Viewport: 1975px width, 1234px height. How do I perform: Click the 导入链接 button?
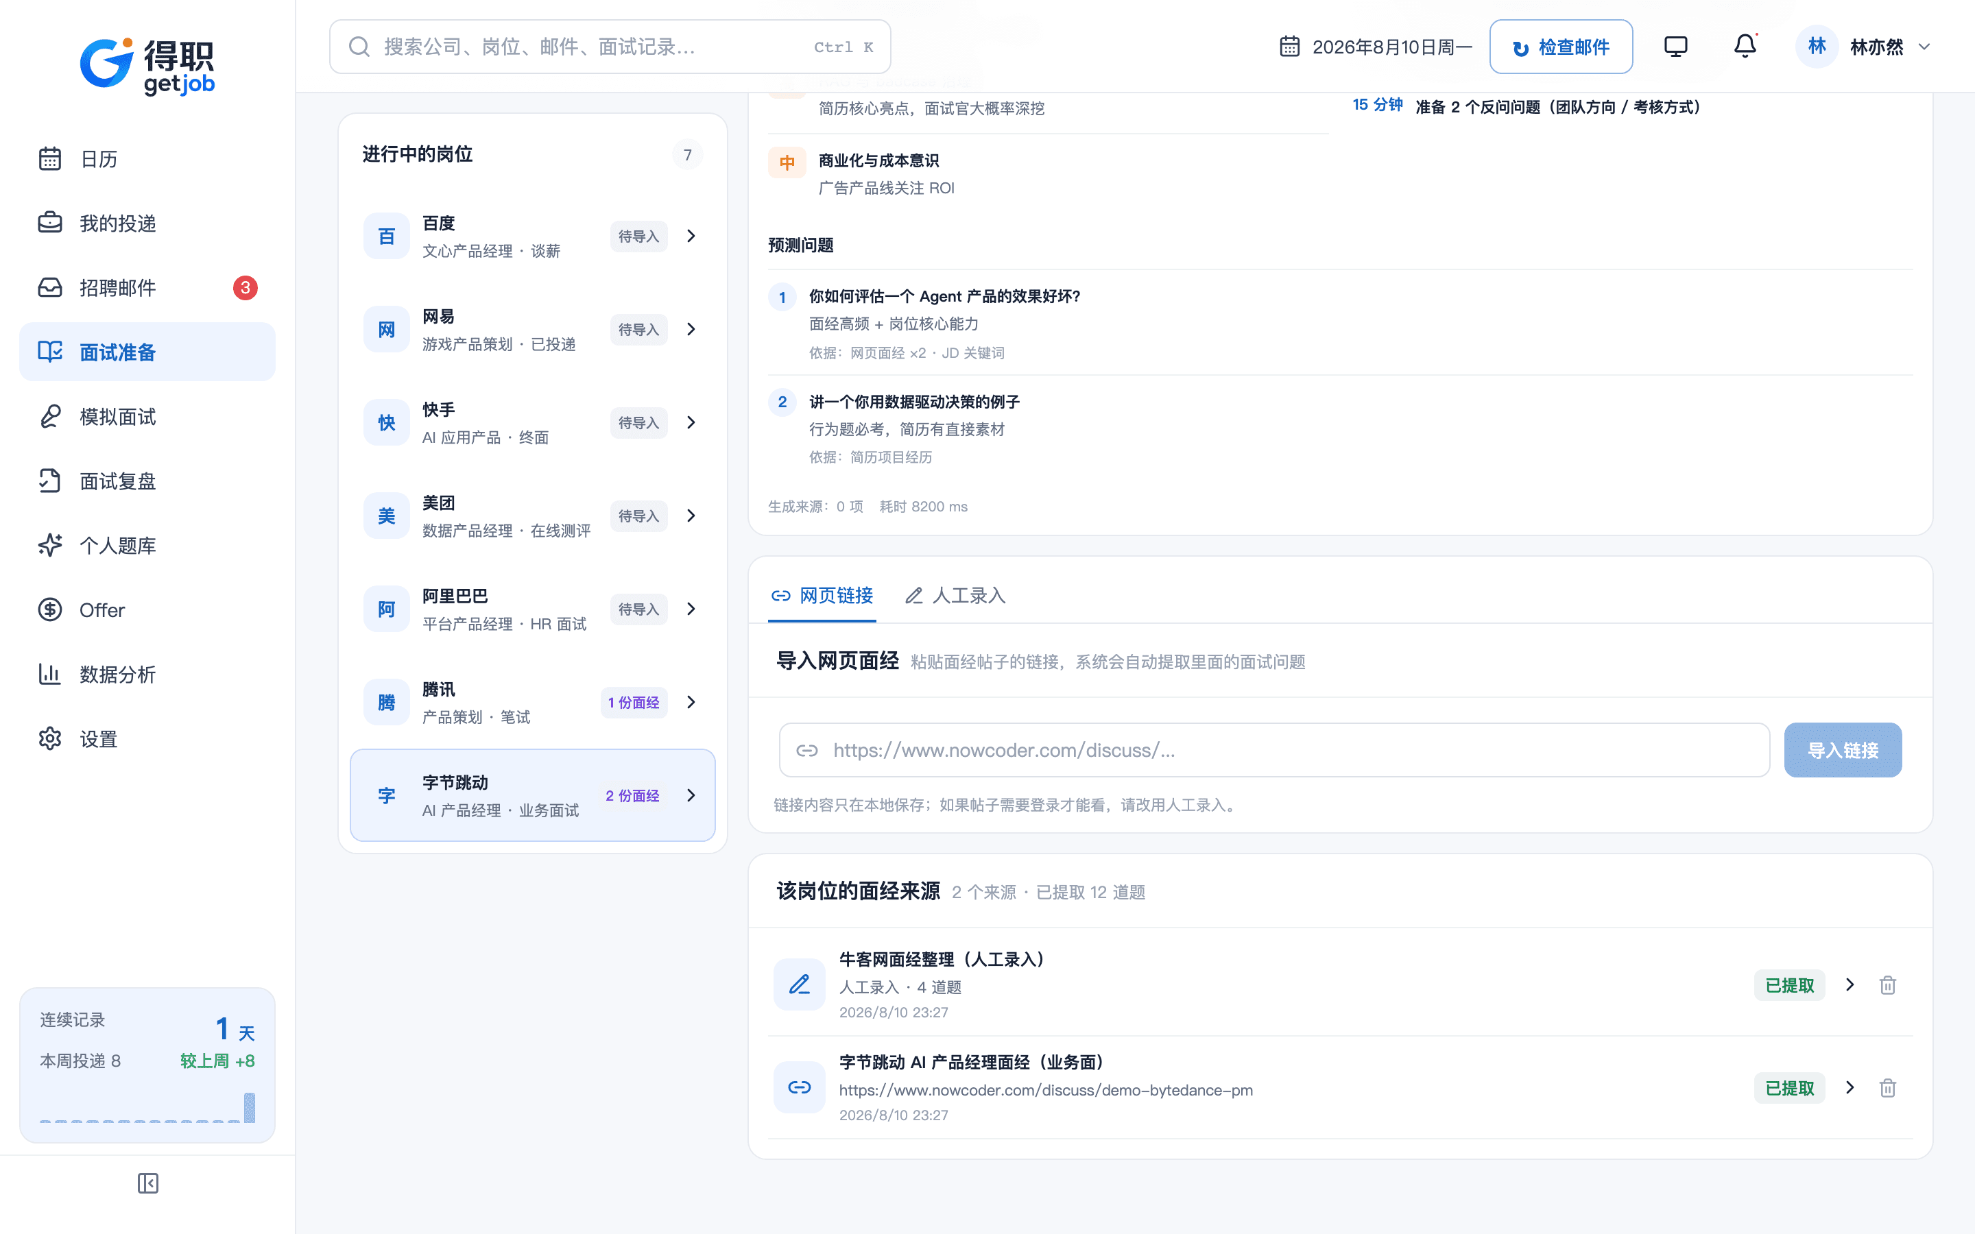click(x=1843, y=749)
